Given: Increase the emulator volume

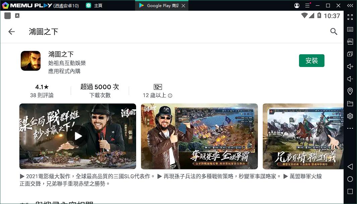Looking at the screenshot, I should pos(350,66).
